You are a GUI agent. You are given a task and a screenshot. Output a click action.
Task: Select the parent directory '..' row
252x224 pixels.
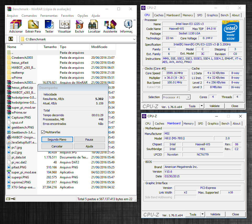coord(61,53)
